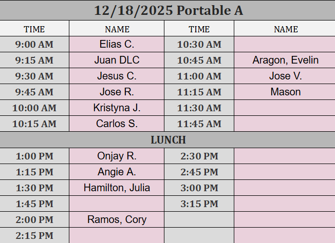335x243 pixels.
Task: Click the Kristyna J. cell
Action: 117,108
